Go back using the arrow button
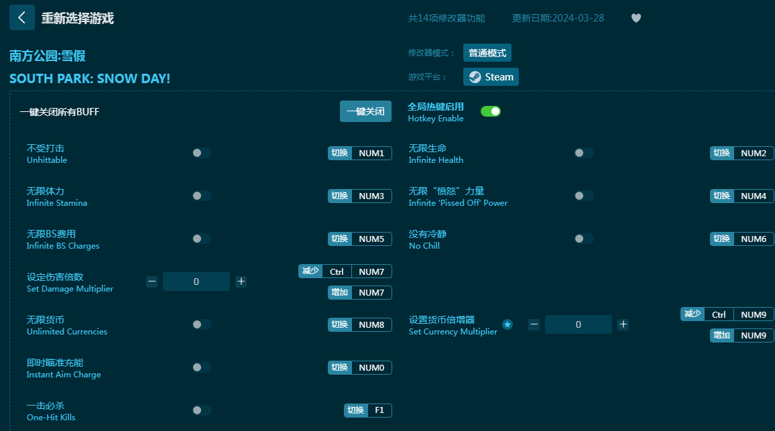Screen dimensions: 775x431 pos(21,18)
